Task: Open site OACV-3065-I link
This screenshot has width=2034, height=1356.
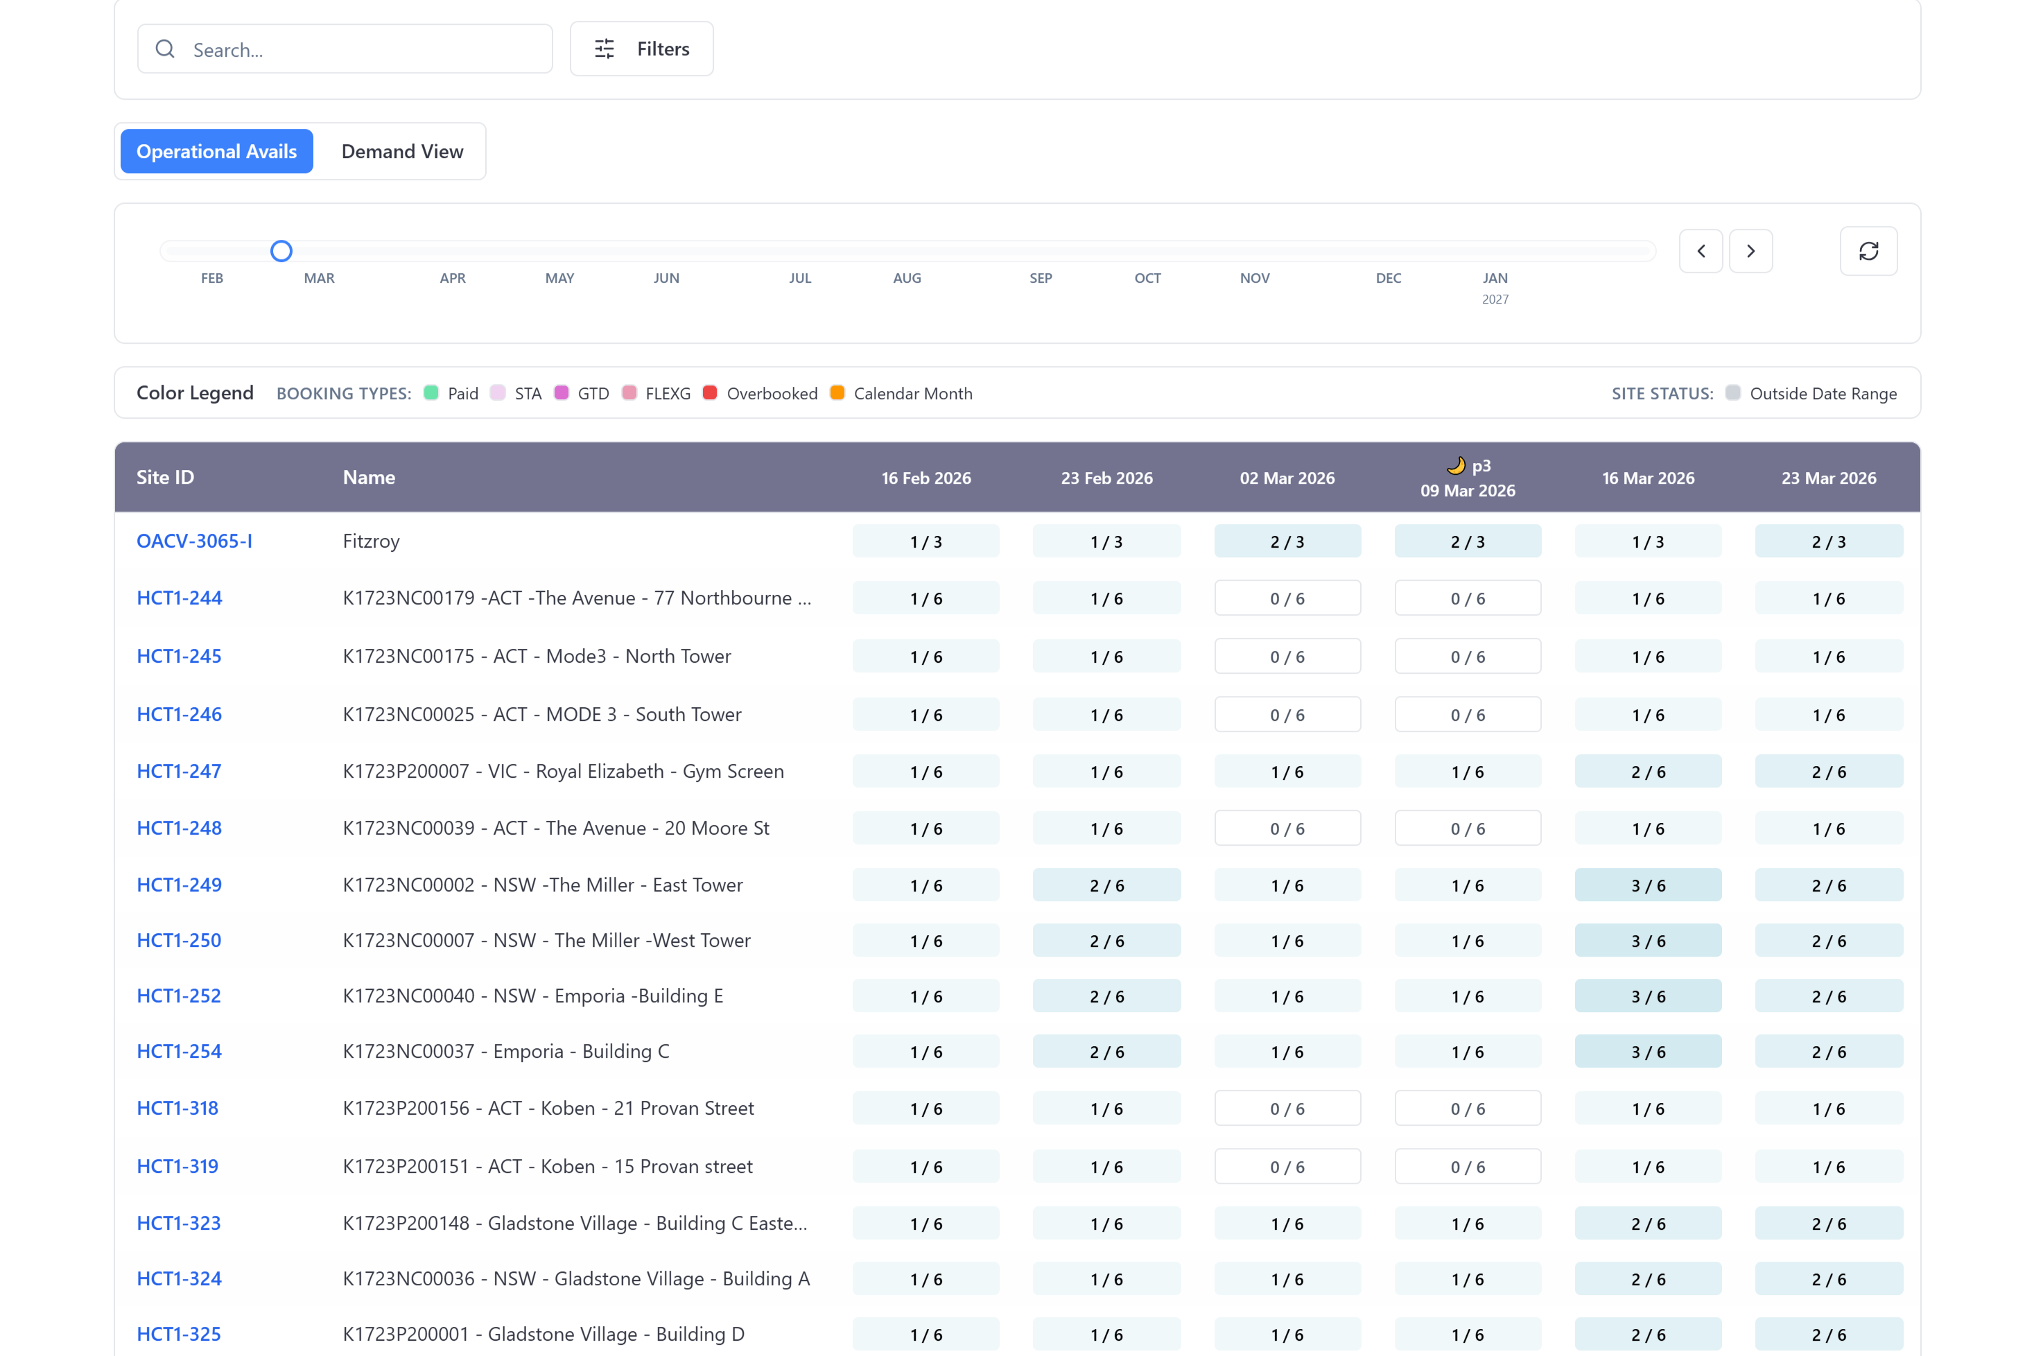Action: 195,541
